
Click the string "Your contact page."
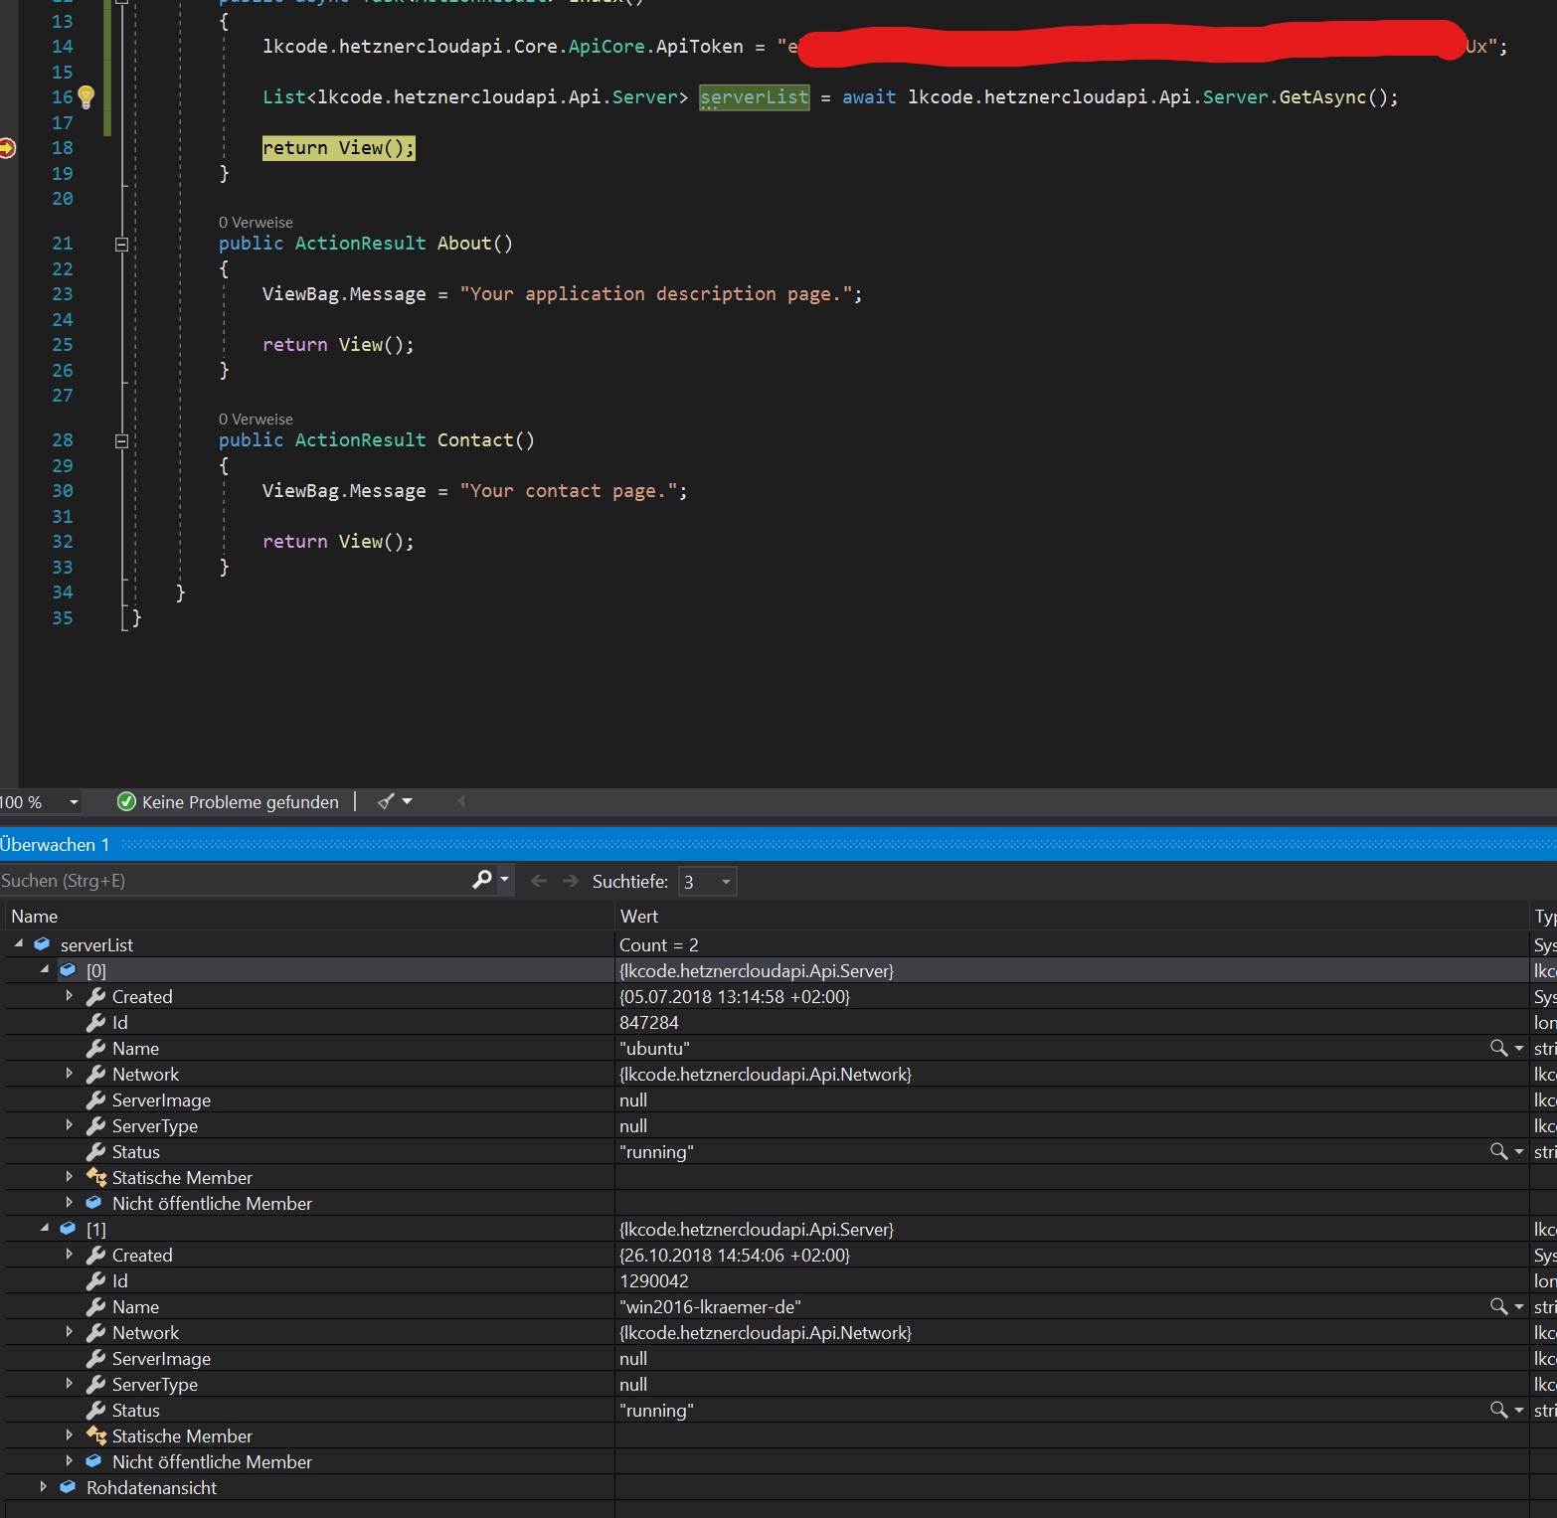[568, 491]
